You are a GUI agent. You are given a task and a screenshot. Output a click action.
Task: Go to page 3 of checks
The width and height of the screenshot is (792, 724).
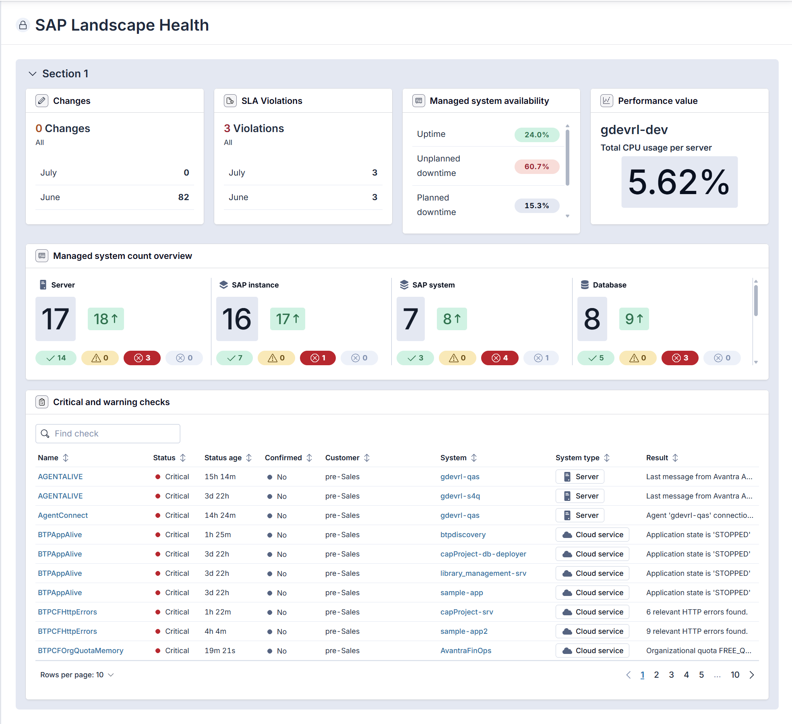pos(671,675)
